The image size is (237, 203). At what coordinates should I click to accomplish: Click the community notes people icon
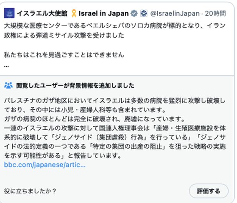click(9, 86)
